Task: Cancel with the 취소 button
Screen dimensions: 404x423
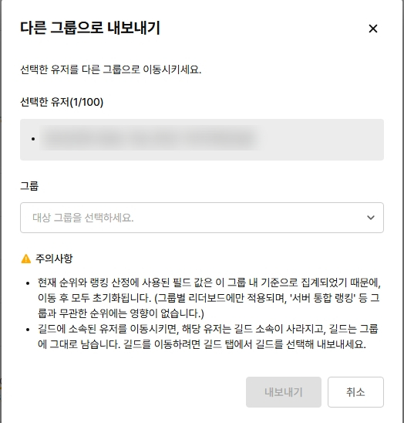Action: [x=355, y=392]
